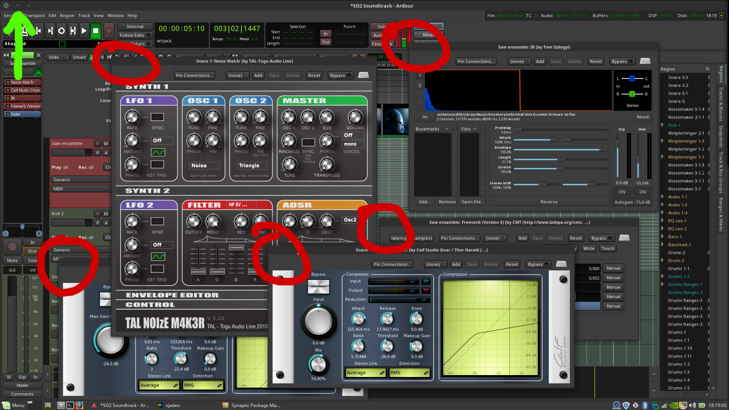The height and width of the screenshot is (410, 729).
Task: Open keyboard icon in IR plugin window
Action: [x=645, y=61]
